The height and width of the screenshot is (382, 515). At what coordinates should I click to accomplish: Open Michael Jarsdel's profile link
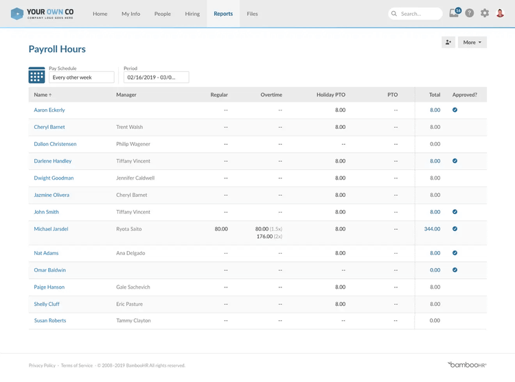coord(51,229)
